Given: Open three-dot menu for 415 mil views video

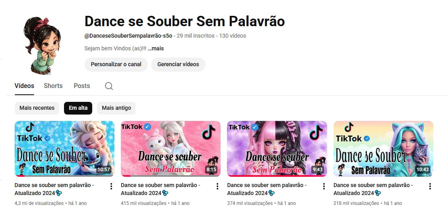Looking at the screenshot, I should coord(217,186).
